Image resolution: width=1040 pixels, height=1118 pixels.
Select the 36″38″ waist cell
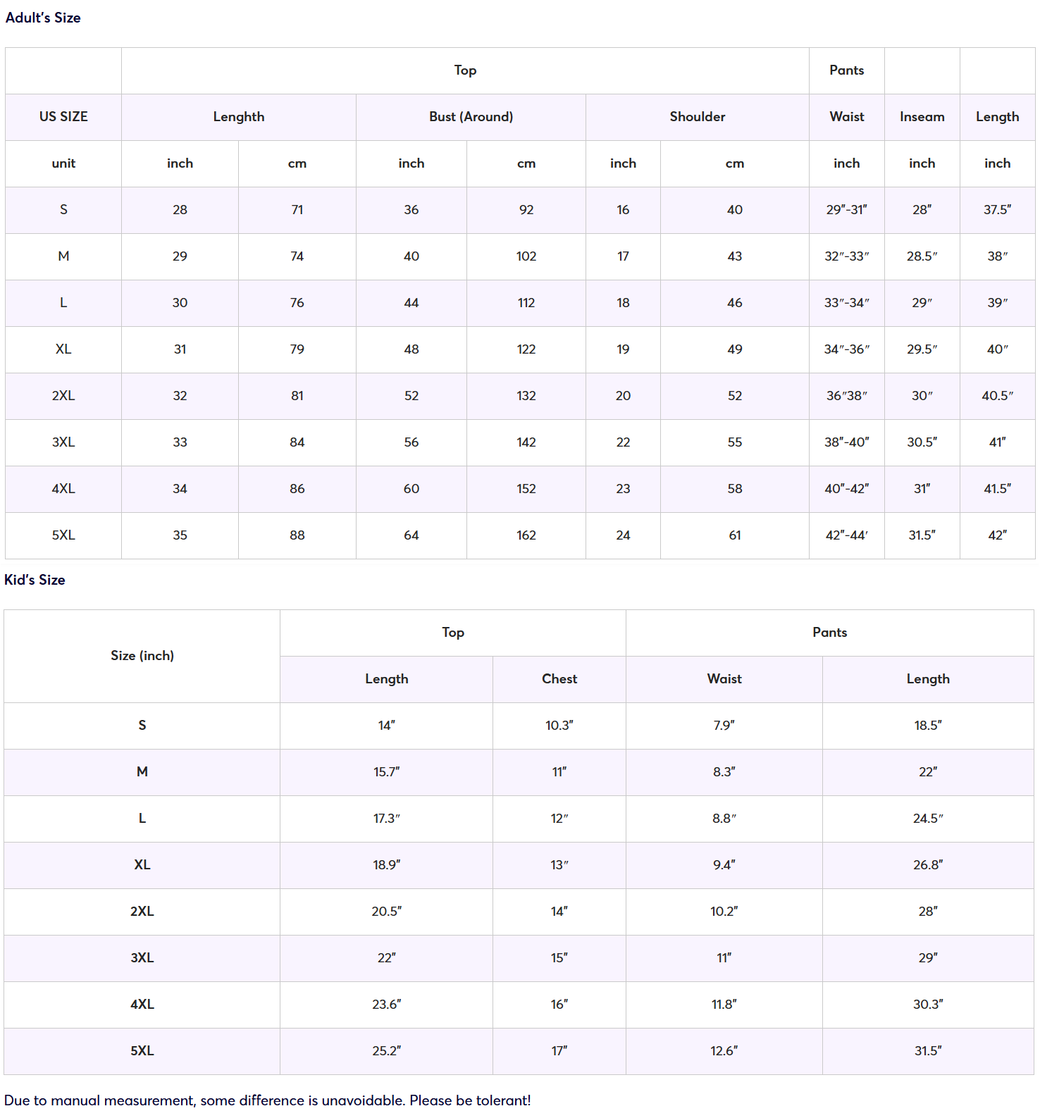pos(846,396)
